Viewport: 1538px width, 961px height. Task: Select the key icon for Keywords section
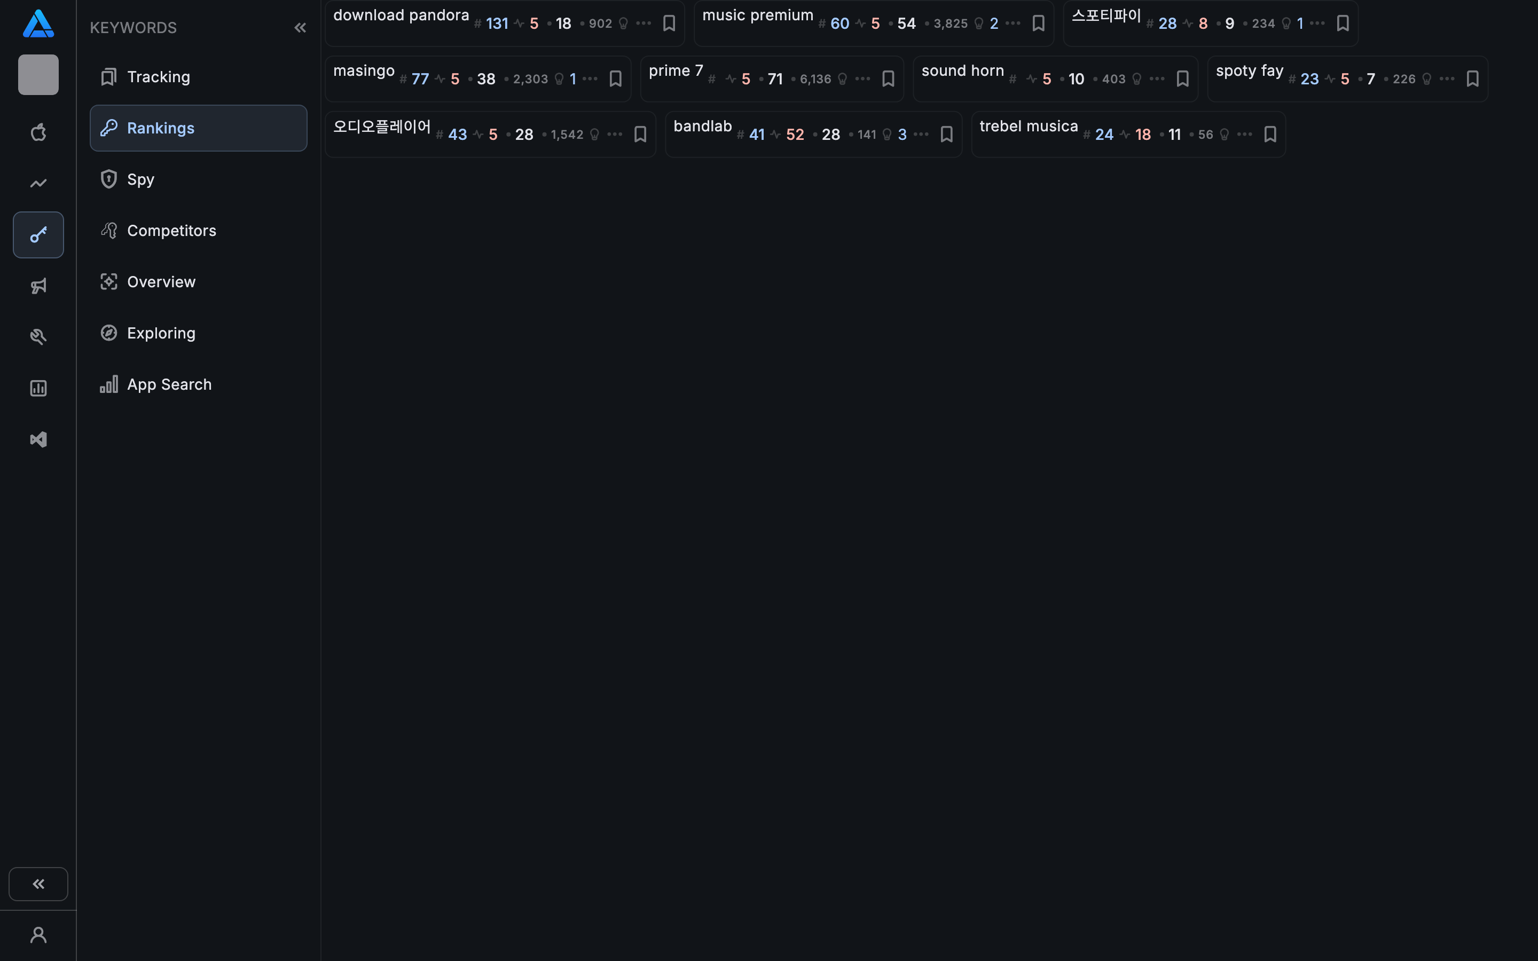38,234
